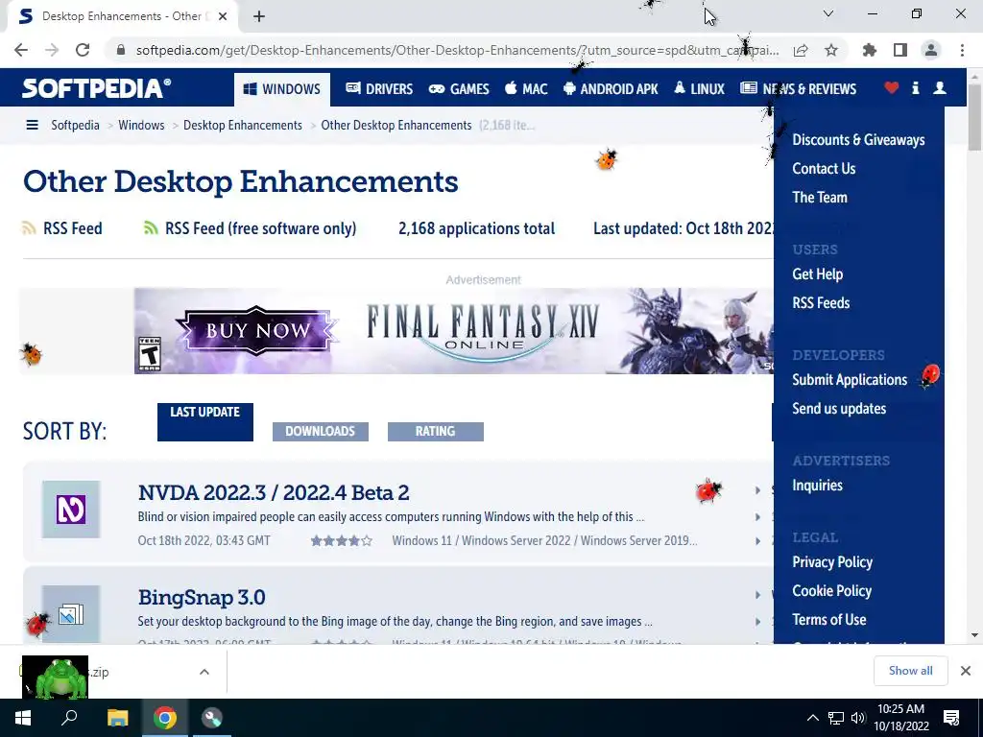Choose Get Help in the menu
Screen dimensions: 983x737
point(818,274)
